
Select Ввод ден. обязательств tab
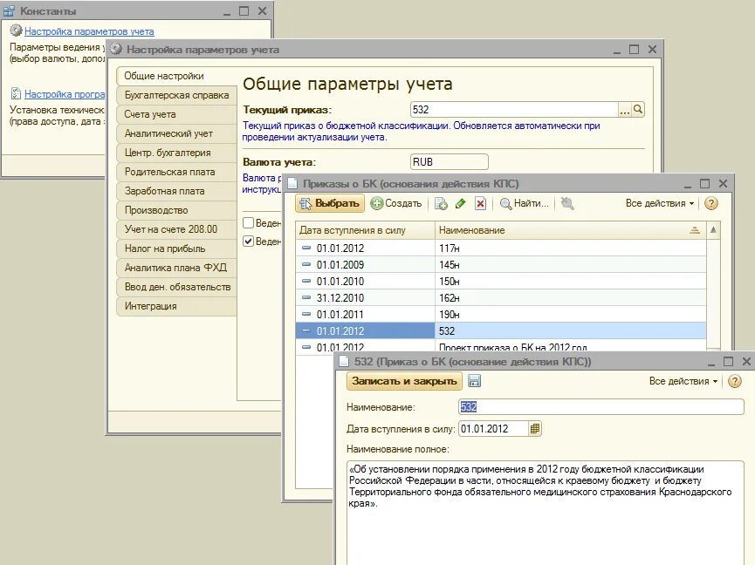(x=177, y=287)
